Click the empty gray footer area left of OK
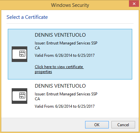The width and height of the screenshot is (140, 133). (43, 125)
